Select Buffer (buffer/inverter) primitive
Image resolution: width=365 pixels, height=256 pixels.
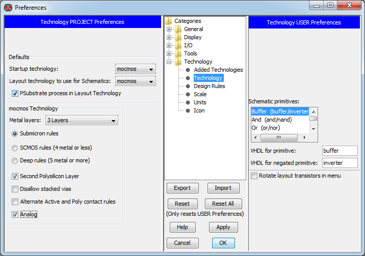280,111
